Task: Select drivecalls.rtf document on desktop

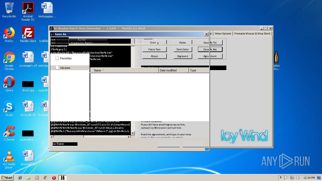Action: 28,109
